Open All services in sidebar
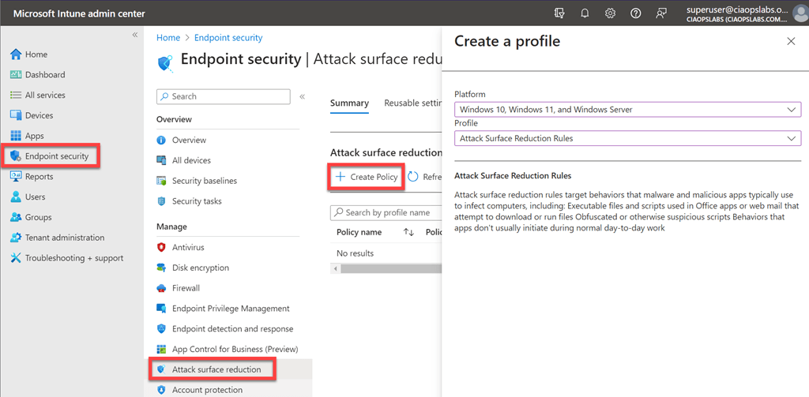 pos(45,95)
